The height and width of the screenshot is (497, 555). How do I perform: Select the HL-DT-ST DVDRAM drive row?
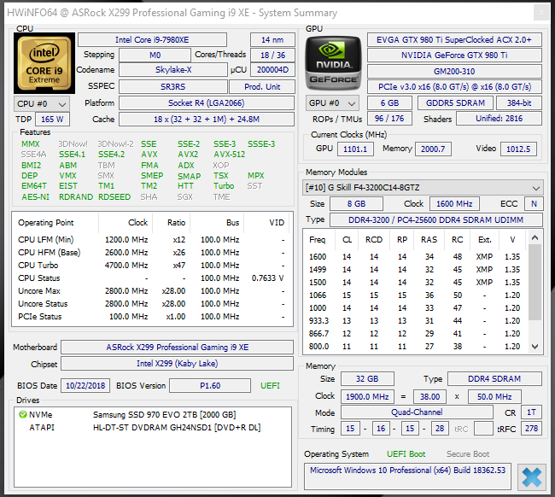(x=153, y=428)
